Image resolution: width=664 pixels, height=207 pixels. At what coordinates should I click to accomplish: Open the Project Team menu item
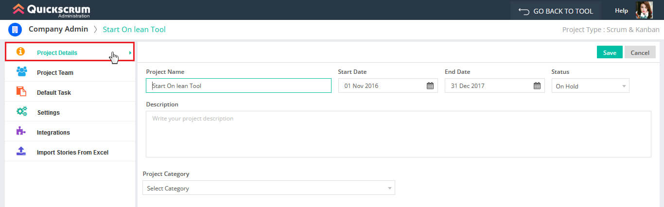(x=55, y=72)
